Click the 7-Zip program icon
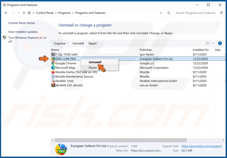227x158 pixels. pyautogui.click(x=53, y=54)
